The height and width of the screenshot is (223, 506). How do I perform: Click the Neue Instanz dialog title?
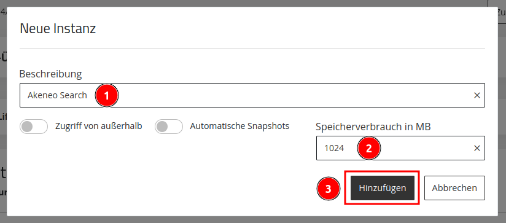coord(58,29)
